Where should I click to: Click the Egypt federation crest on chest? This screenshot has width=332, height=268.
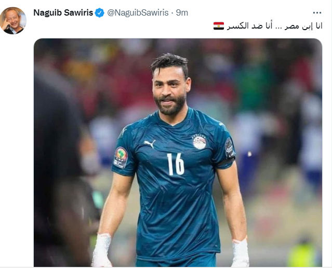tap(199, 141)
